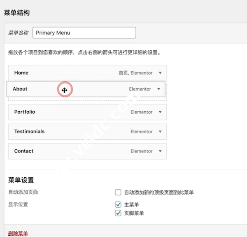Screen dimensions: 247x237
Task: Uncheck the 主菜单 display location checkbox
Action: (x=118, y=205)
